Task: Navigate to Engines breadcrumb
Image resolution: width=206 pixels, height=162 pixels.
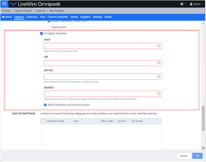Action: point(6,11)
